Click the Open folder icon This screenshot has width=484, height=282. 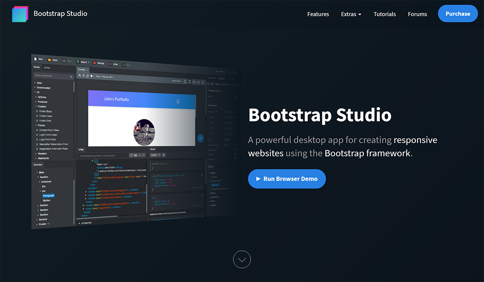click(50, 60)
